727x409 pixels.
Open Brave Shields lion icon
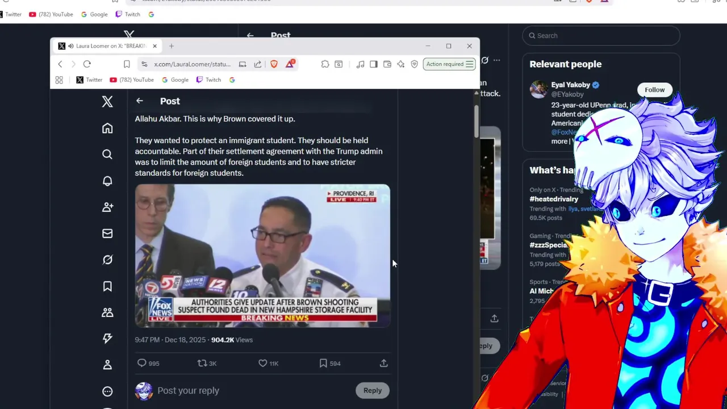[274, 64]
